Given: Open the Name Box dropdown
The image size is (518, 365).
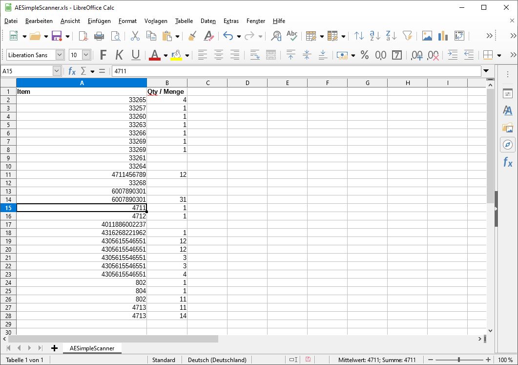Looking at the screenshot, I should (x=57, y=71).
